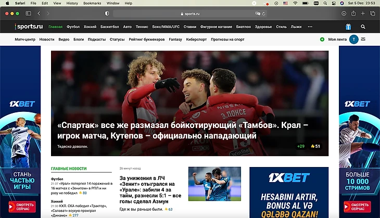Show the Safari downloads list
This screenshot has width=380, height=218.
[344, 14]
